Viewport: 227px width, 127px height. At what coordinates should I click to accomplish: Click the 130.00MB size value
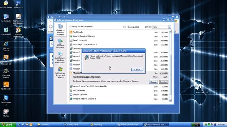pos(164,41)
